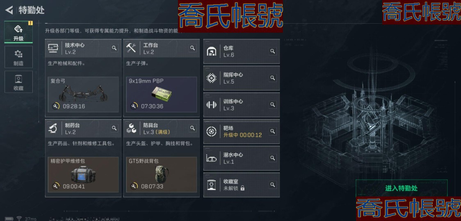View 防具台 details via magnifier
461x221 pixels.
193,128
